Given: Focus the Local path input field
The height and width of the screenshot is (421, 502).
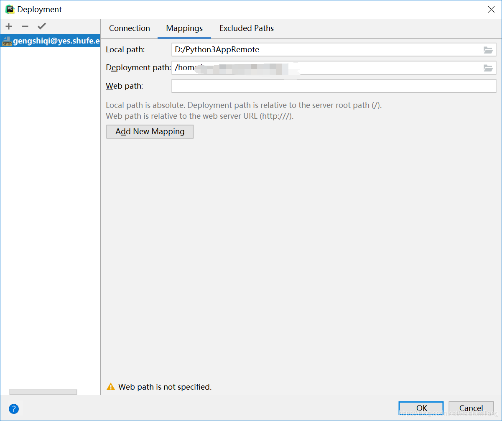Looking at the screenshot, I should click(334, 50).
